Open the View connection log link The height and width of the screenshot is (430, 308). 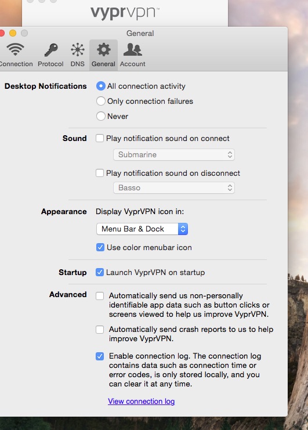coord(141,402)
